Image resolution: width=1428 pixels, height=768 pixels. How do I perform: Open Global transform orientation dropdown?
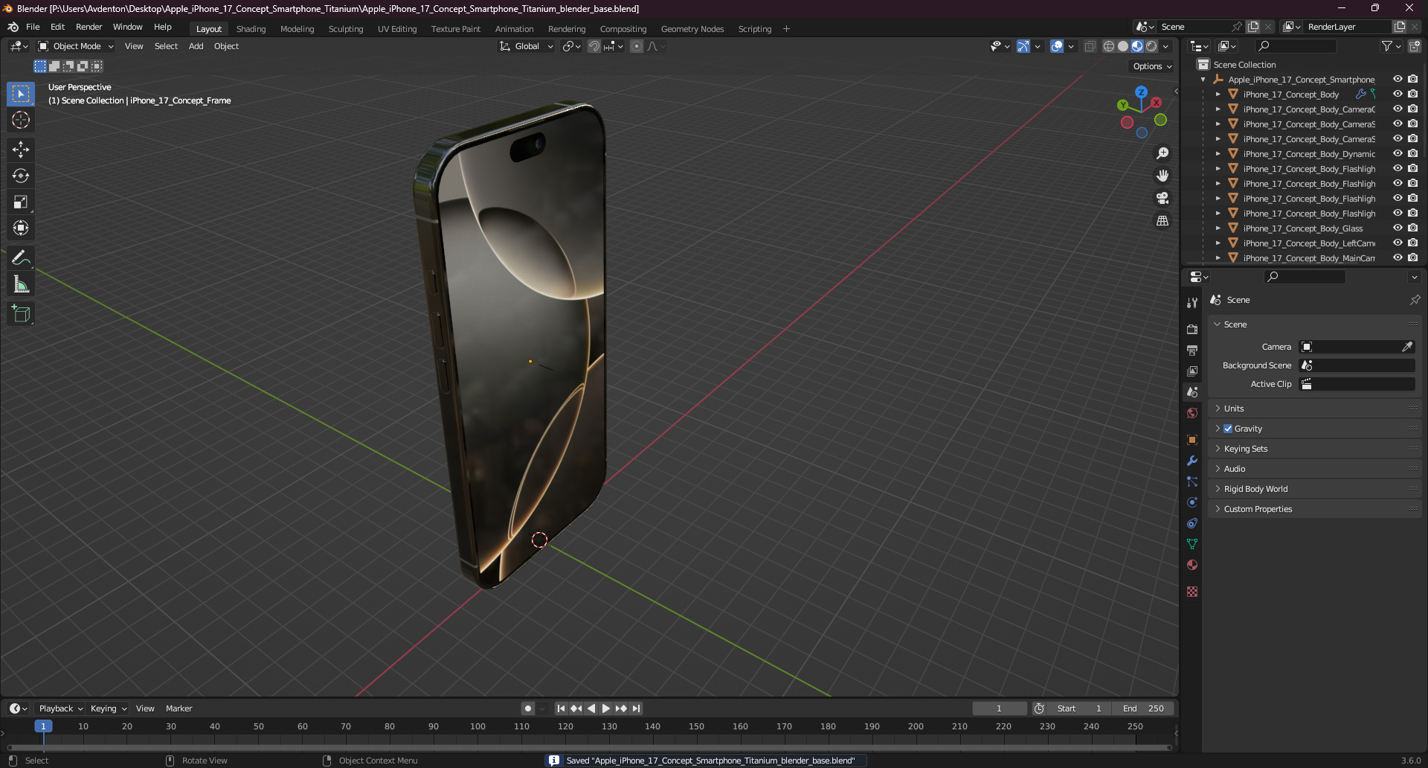pyautogui.click(x=527, y=46)
